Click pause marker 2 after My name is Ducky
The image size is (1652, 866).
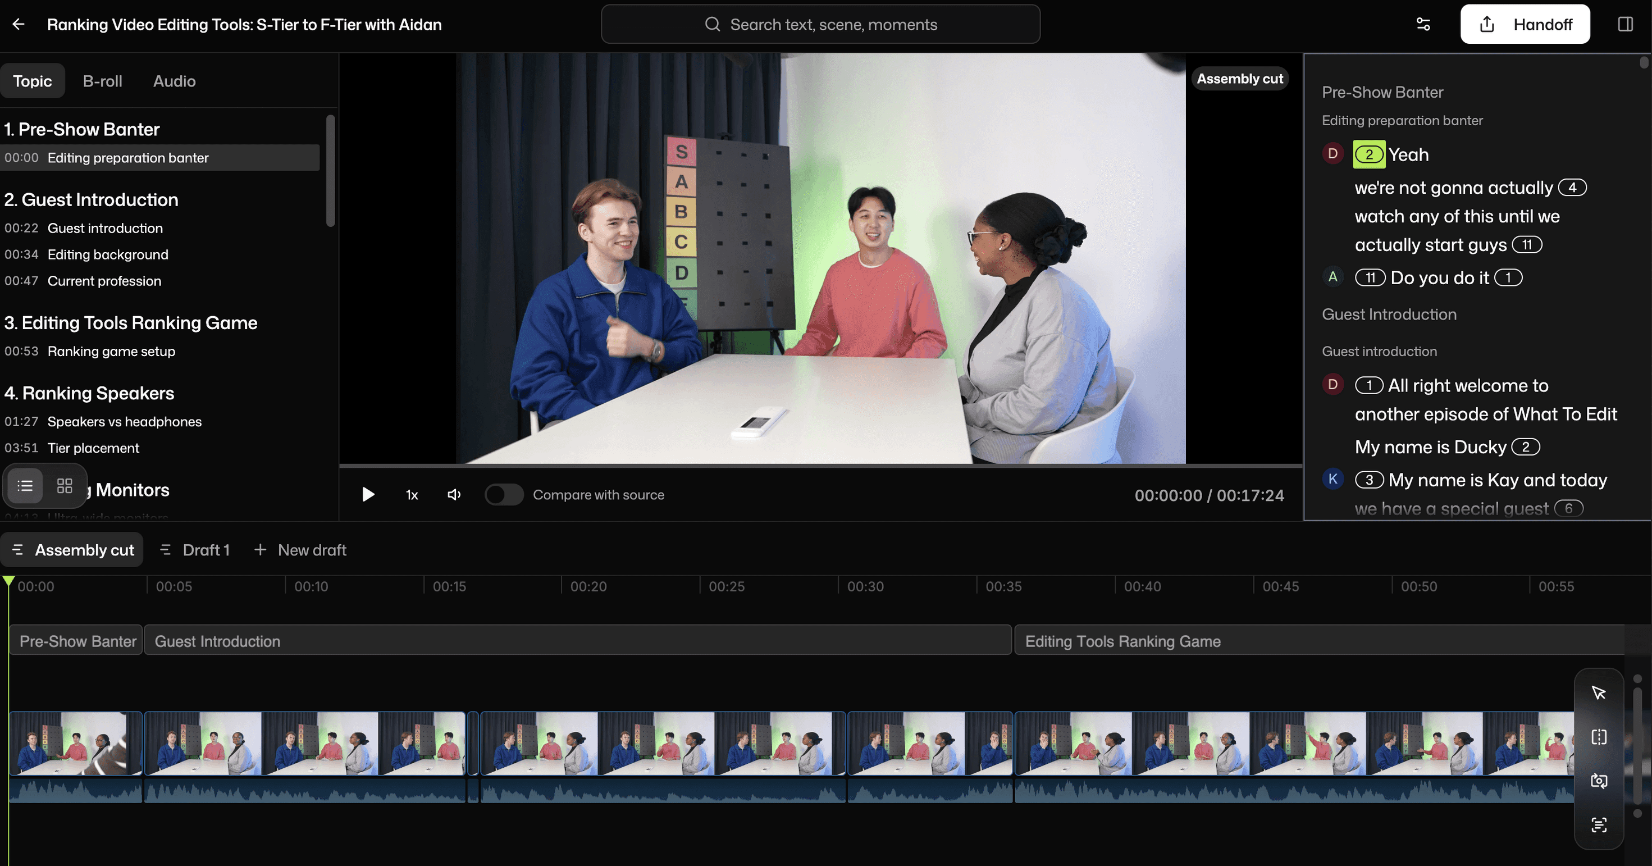click(x=1526, y=447)
